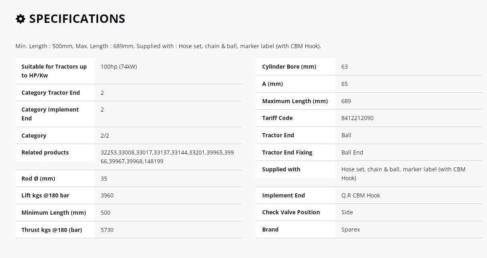Click the Tractor End Fixing value Ball End
Viewport: 487px width, 258px height.
pyautogui.click(x=352, y=152)
